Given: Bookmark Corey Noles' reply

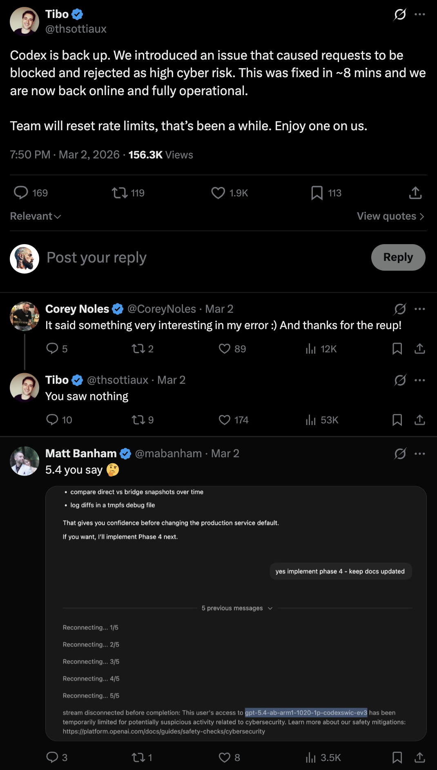Looking at the screenshot, I should [397, 349].
